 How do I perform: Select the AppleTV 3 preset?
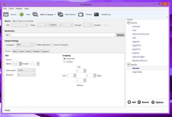[136, 49]
